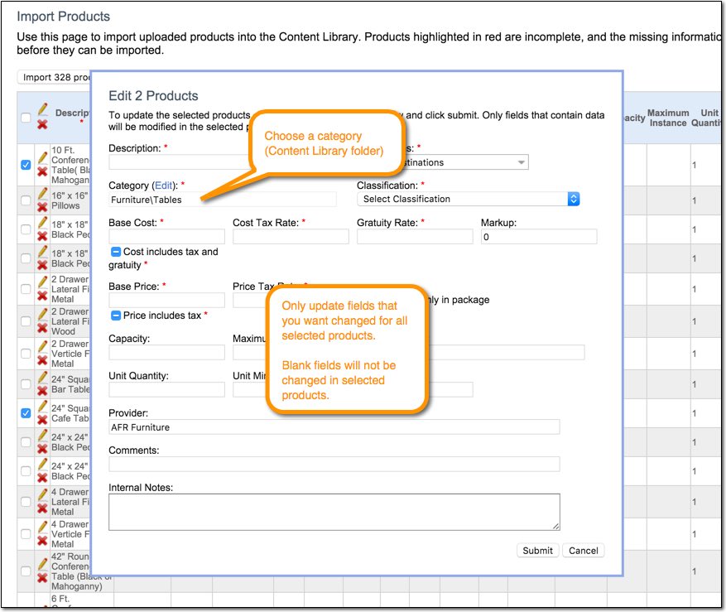Focus the Description input field

[180, 162]
